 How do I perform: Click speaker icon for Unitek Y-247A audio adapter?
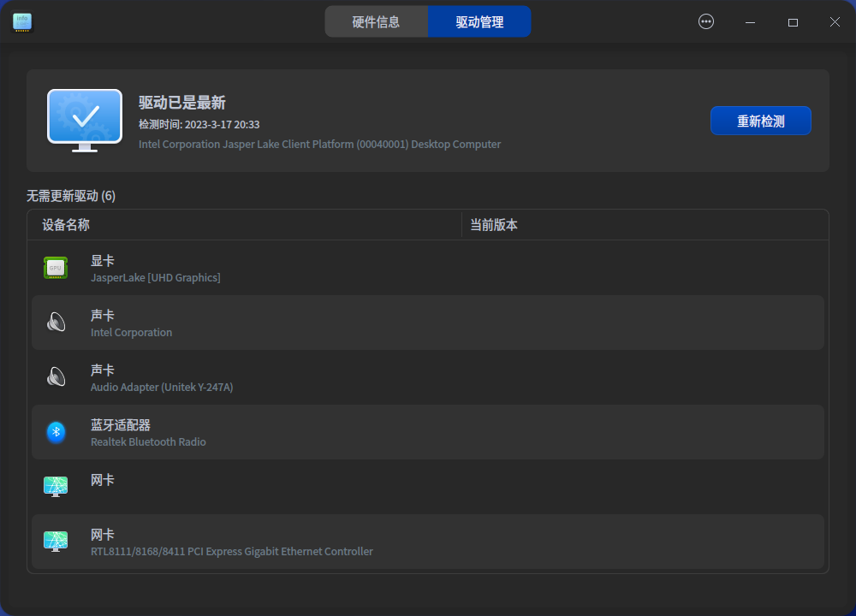pyautogui.click(x=56, y=377)
